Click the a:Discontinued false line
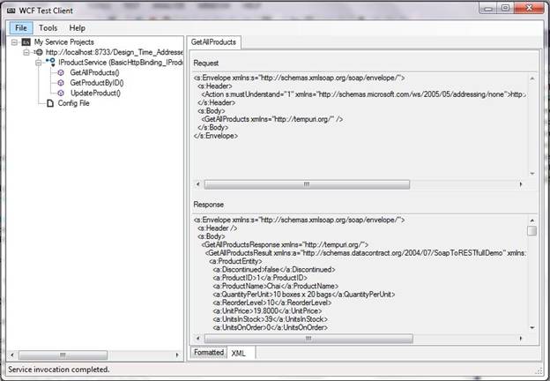The width and height of the screenshot is (550, 381). pos(274,270)
